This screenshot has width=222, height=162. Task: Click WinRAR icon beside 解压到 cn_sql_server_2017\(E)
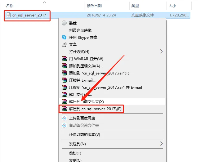tap(64, 109)
